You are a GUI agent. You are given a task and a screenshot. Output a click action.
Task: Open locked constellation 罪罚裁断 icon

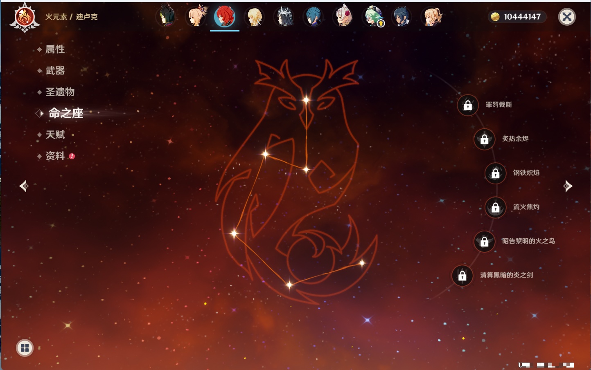(x=468, y=105)
